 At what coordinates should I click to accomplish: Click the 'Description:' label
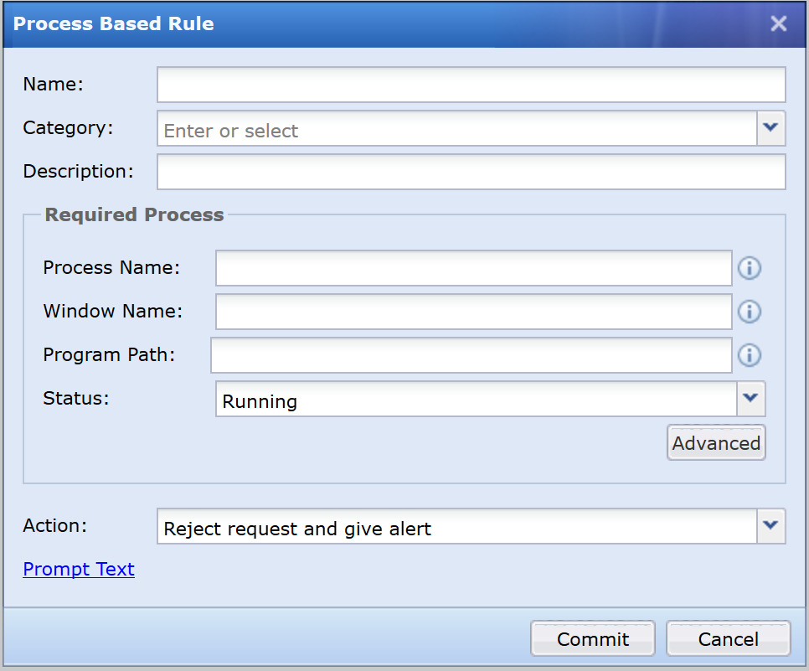point(79,171)
